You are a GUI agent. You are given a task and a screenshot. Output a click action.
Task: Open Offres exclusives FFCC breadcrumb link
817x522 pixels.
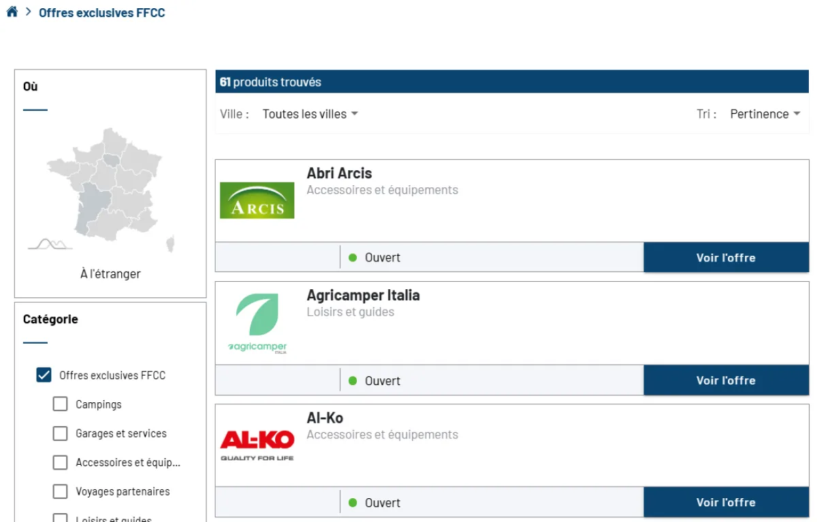click(102, 13)
